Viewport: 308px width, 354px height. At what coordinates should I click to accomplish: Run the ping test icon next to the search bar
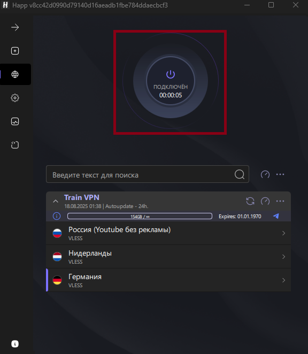(x=265, y=174)
